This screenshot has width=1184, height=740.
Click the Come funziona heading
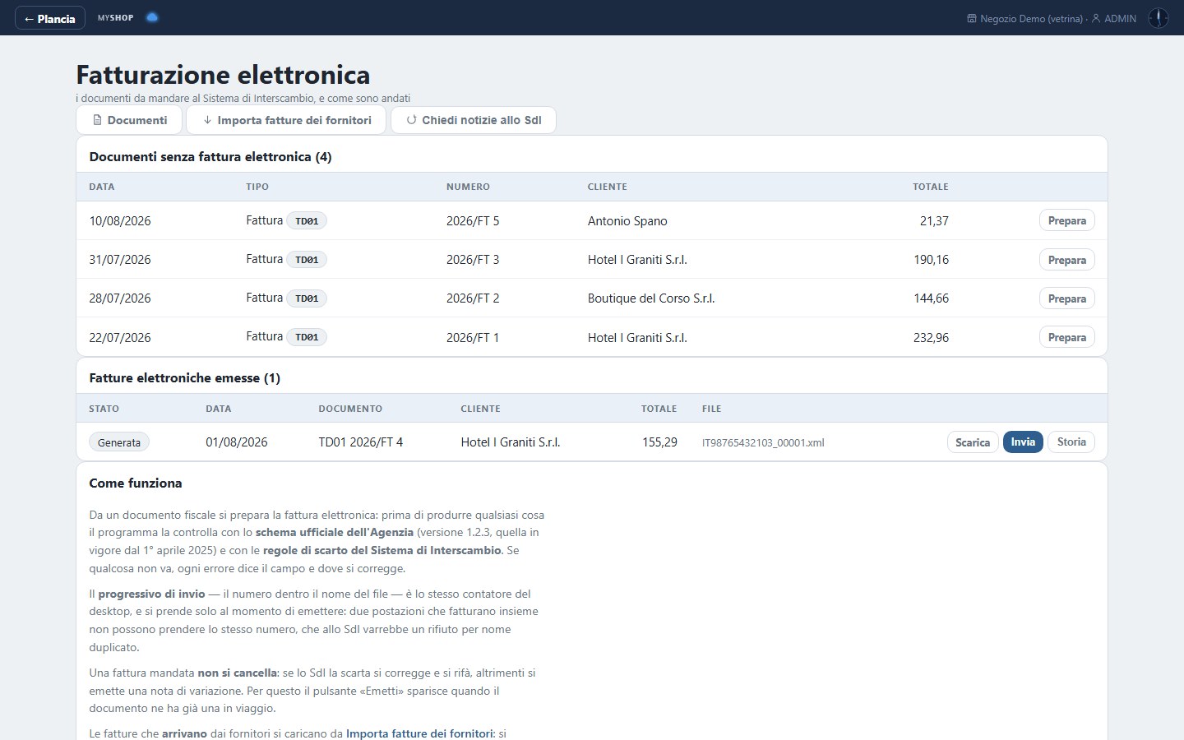tap(136, 483)
